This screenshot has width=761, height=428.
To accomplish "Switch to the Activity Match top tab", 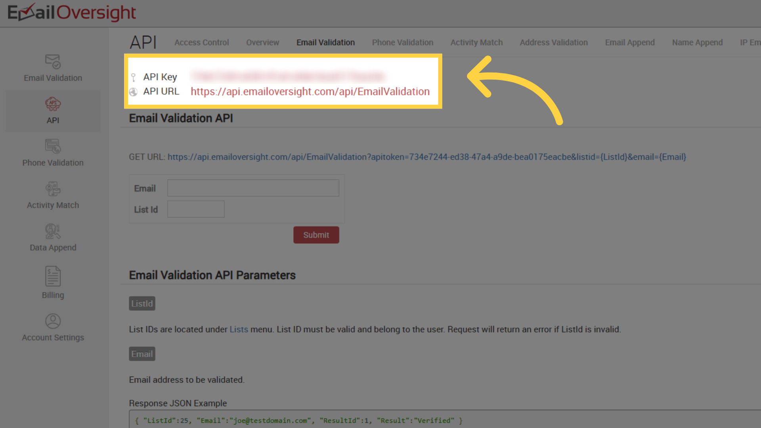I will (x=476, y=42).
